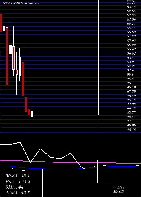Click the 49 price label
Screen dimensions: 141x197
point(129,83)
